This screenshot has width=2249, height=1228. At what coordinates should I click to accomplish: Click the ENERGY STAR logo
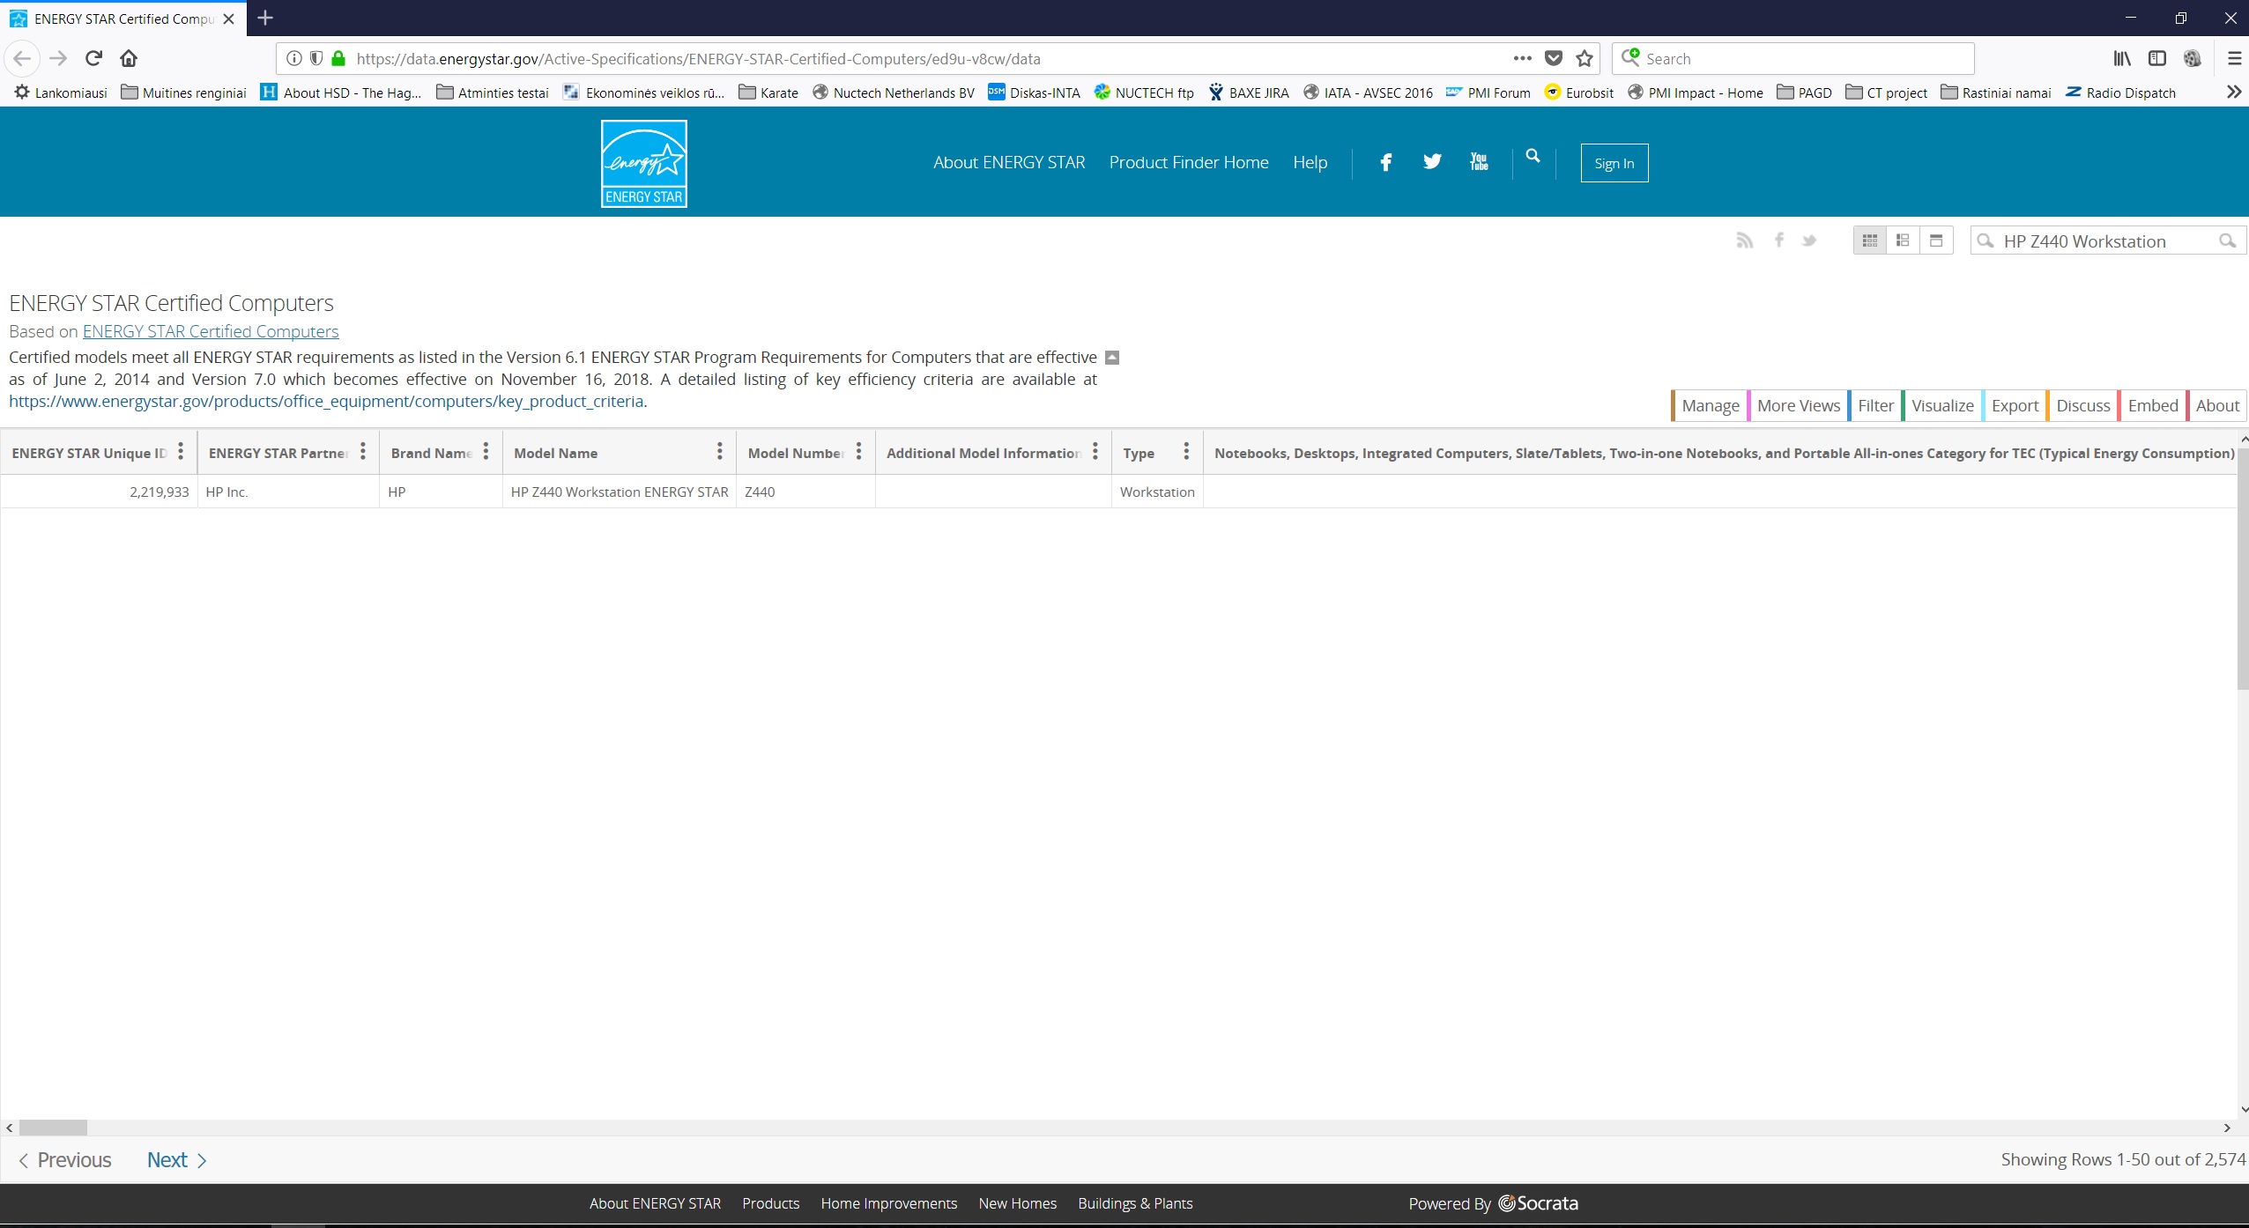coord(643,164)
